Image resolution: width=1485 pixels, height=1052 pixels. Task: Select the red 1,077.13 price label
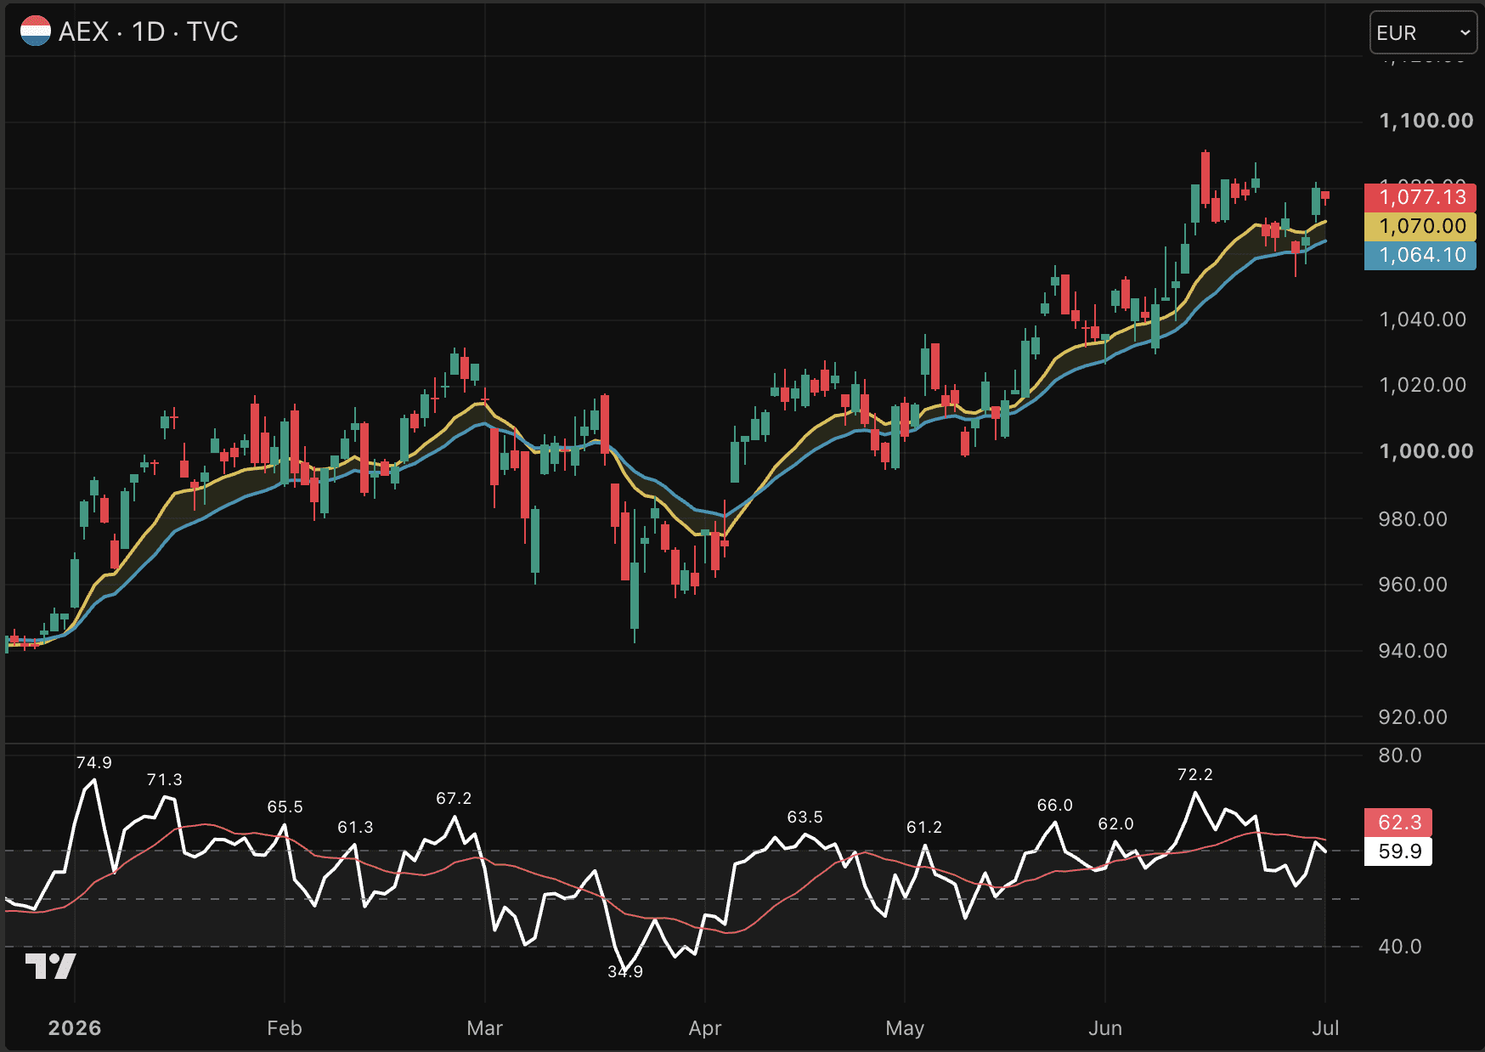(1420, 197)
